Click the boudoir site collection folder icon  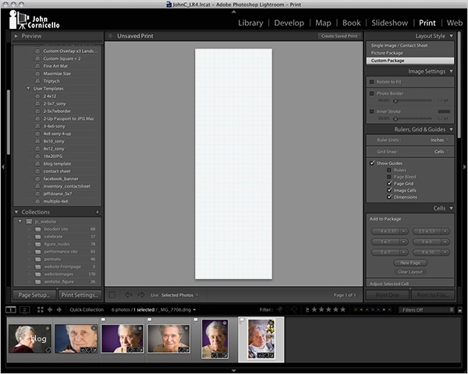38,229
